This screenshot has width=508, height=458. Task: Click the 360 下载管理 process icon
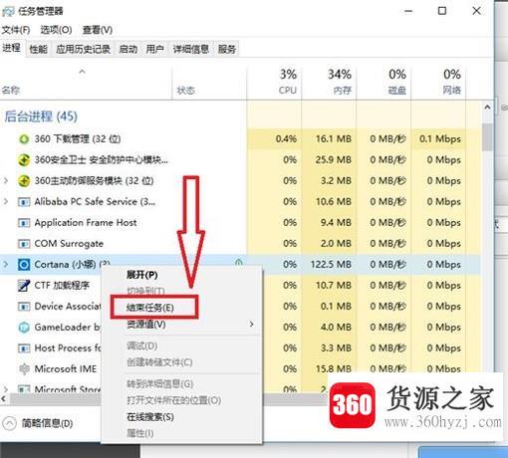(24, 138)
